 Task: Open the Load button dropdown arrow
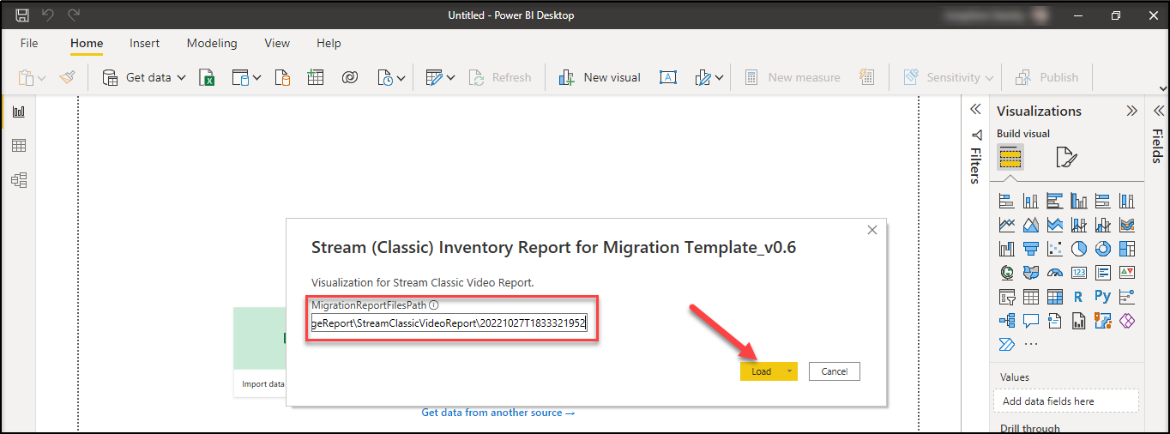pyautogui.click(x=788, y=371)
